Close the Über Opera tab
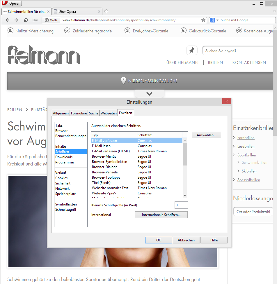Screen dimensions: 277x284 click(x=99, y=12)
